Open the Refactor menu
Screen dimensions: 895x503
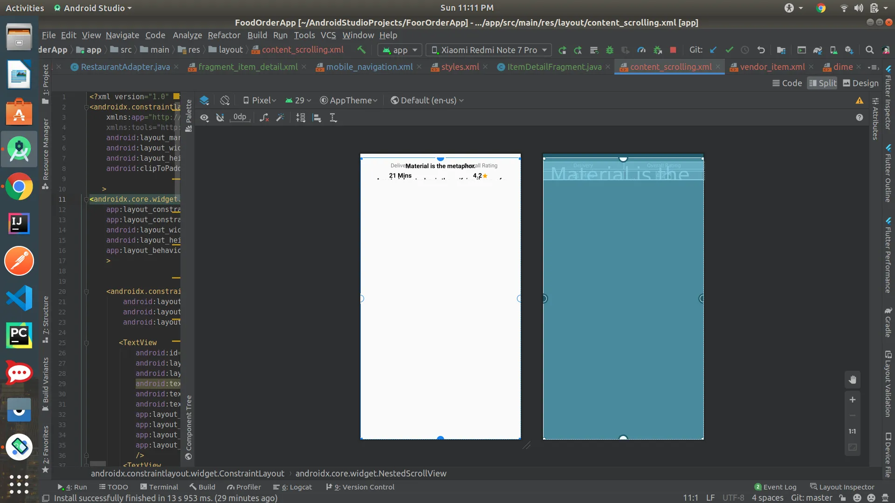pos(224,35)
